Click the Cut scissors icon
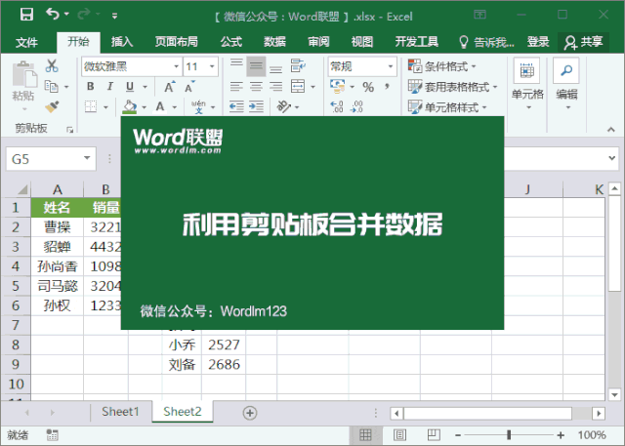This screenshot has height=446, width=625. click(52, 65)
